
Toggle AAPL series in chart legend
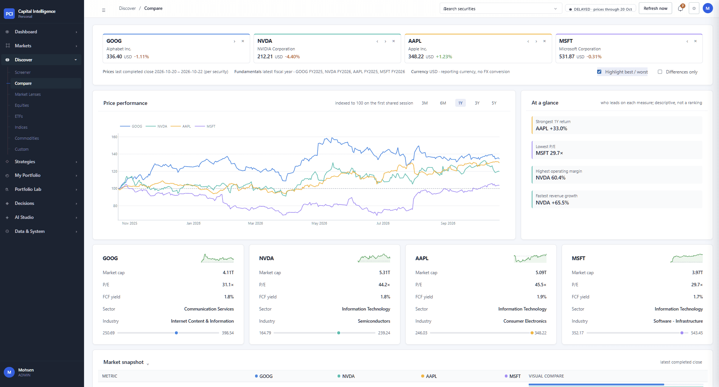pyautogui.click(x=181, y=126)
